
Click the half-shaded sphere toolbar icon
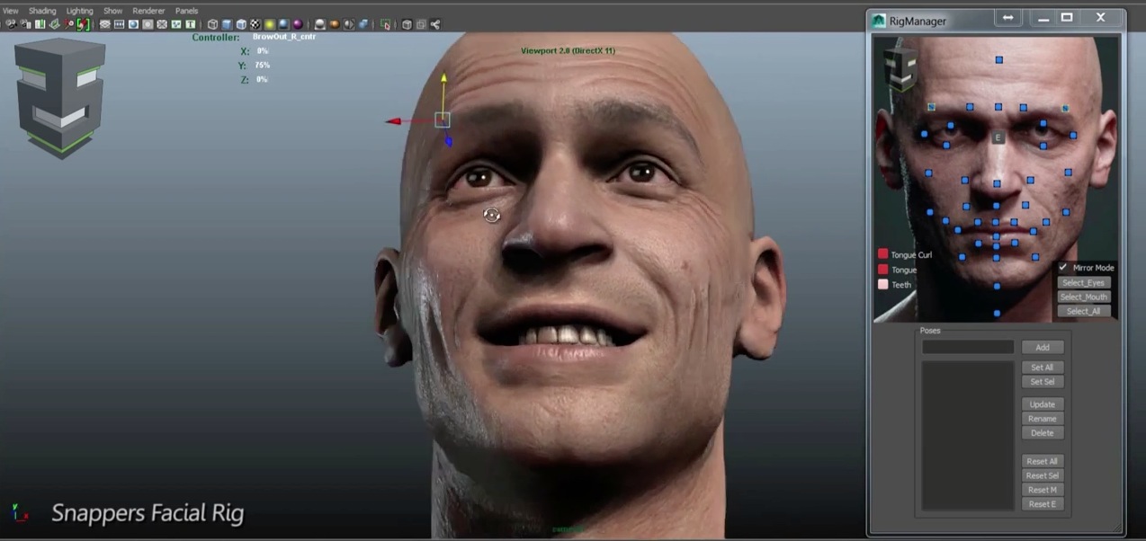click(349, 24)
